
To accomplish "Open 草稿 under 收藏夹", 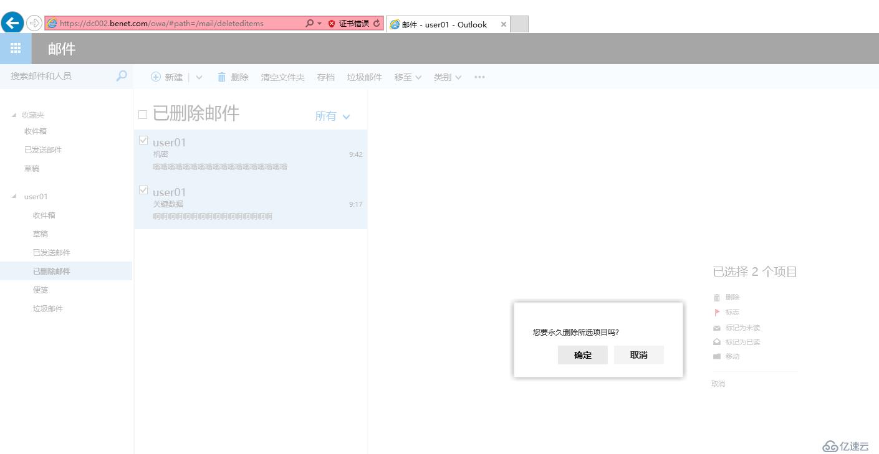I will (x=32, y=169).
